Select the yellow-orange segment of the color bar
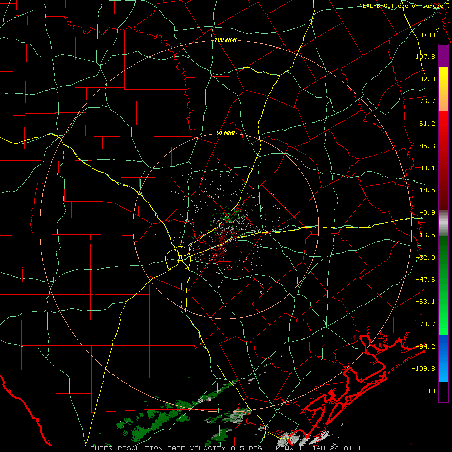This screenshot has height=452, width=452. 443,89
